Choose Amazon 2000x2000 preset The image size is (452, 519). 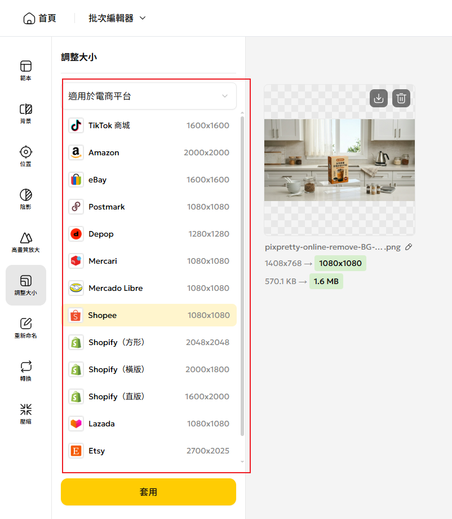click(149, 152)
